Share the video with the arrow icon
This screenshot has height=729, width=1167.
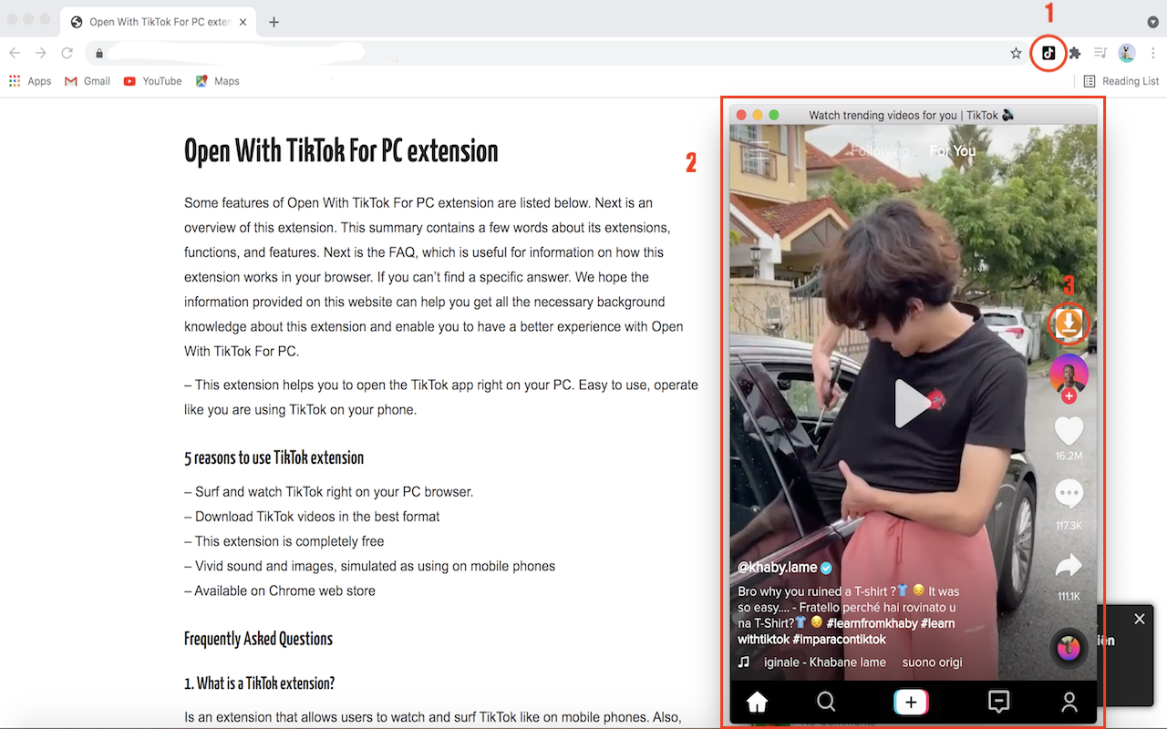pos(1069,566)
